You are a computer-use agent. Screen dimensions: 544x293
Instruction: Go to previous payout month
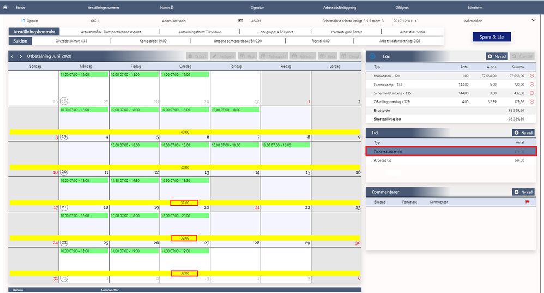pyautogui.click(x=13, y=56)
